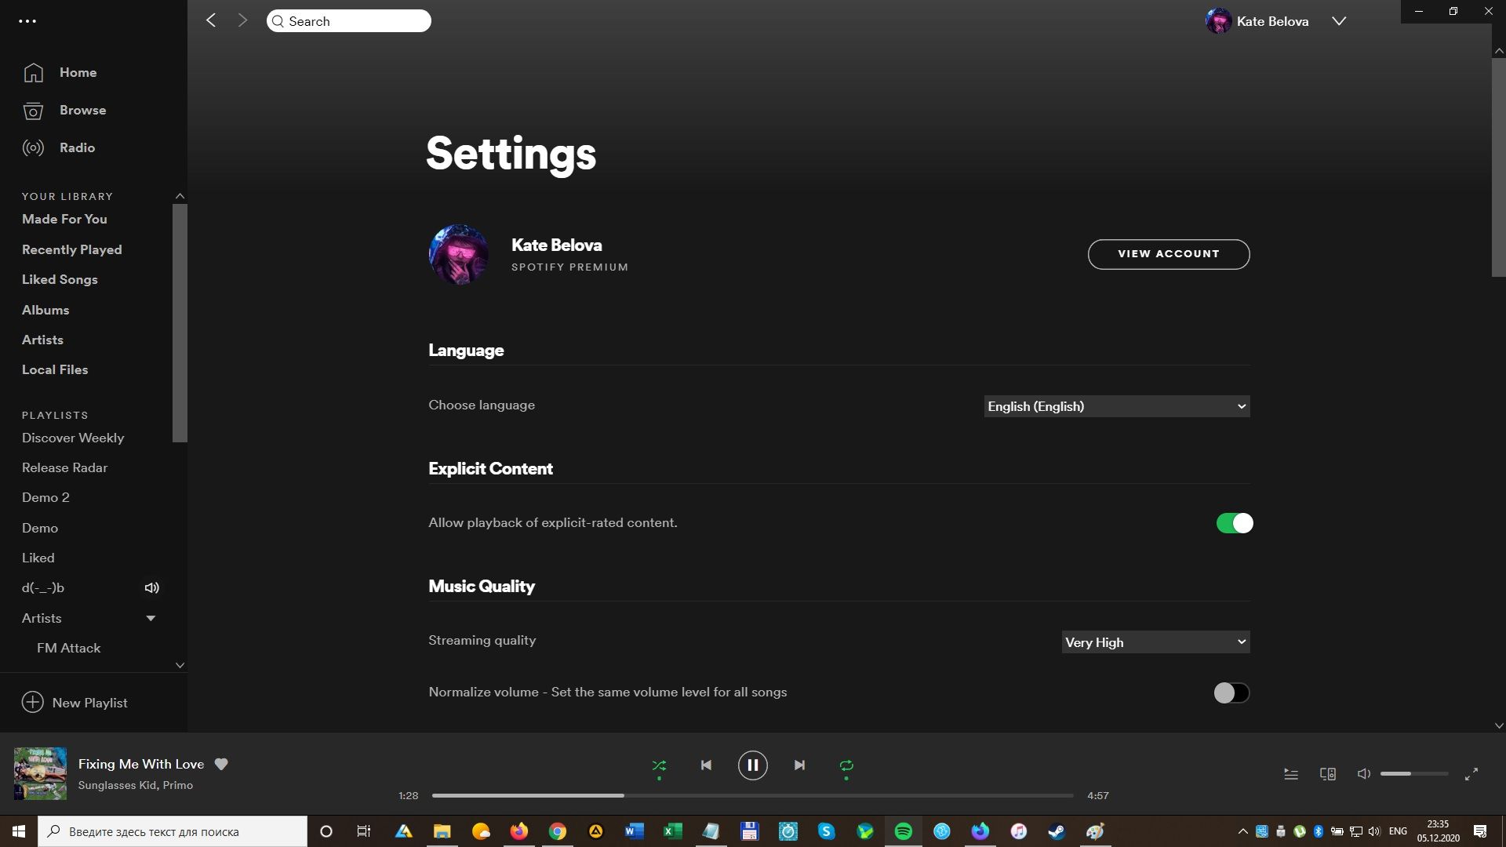1506x847 pixels.
Task: Like Fixing Me With Love heart icon
Action: (x=221, y=764)
